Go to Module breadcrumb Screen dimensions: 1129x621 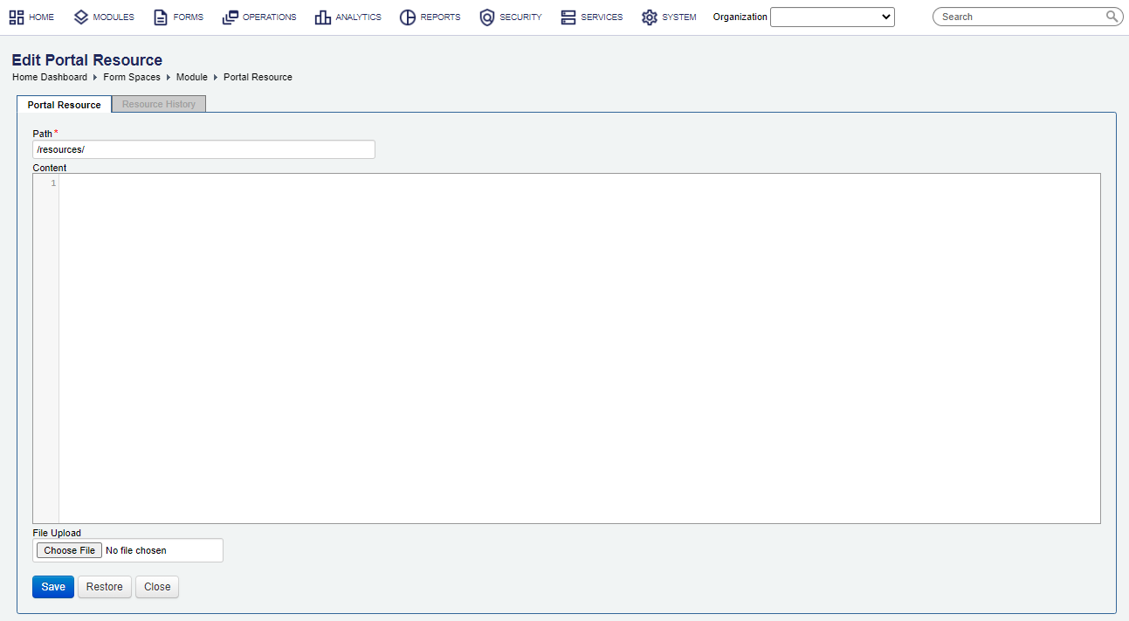[x=192, y=77]
